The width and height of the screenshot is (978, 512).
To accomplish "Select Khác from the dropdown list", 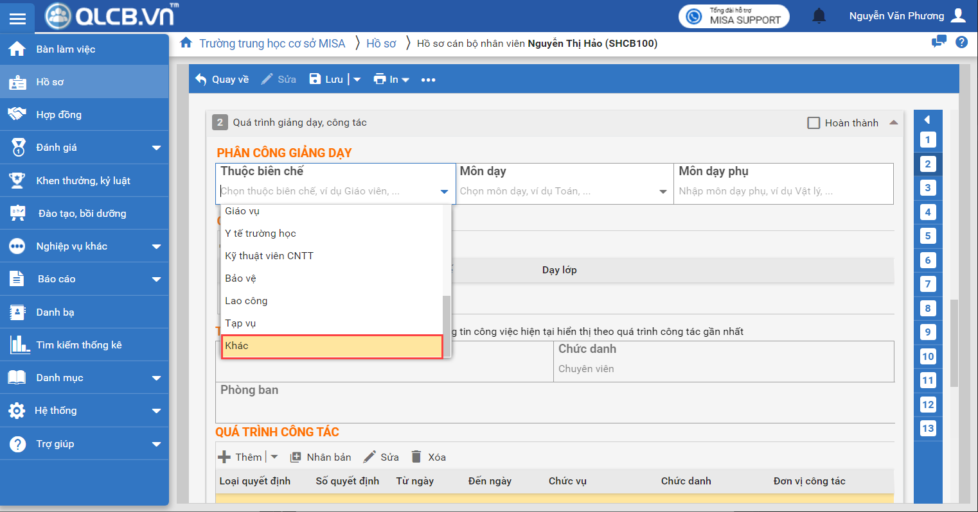I will tap(332, 346).
